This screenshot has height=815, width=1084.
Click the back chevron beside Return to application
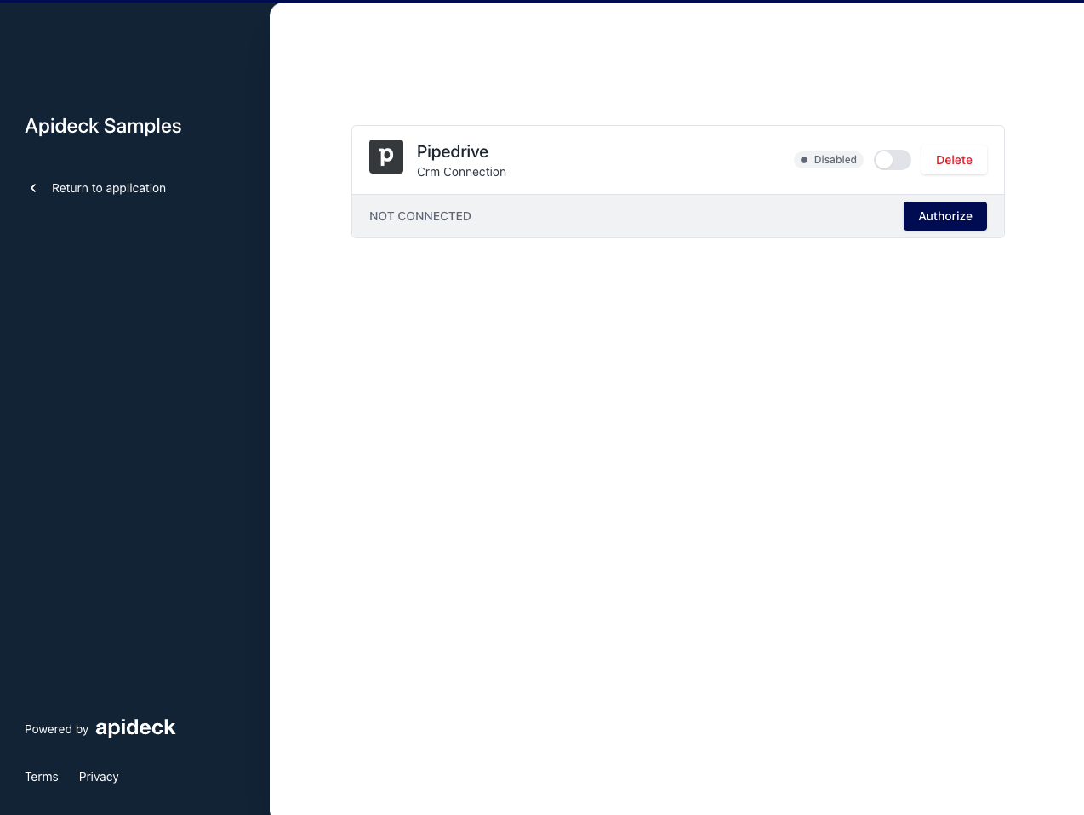33,188
